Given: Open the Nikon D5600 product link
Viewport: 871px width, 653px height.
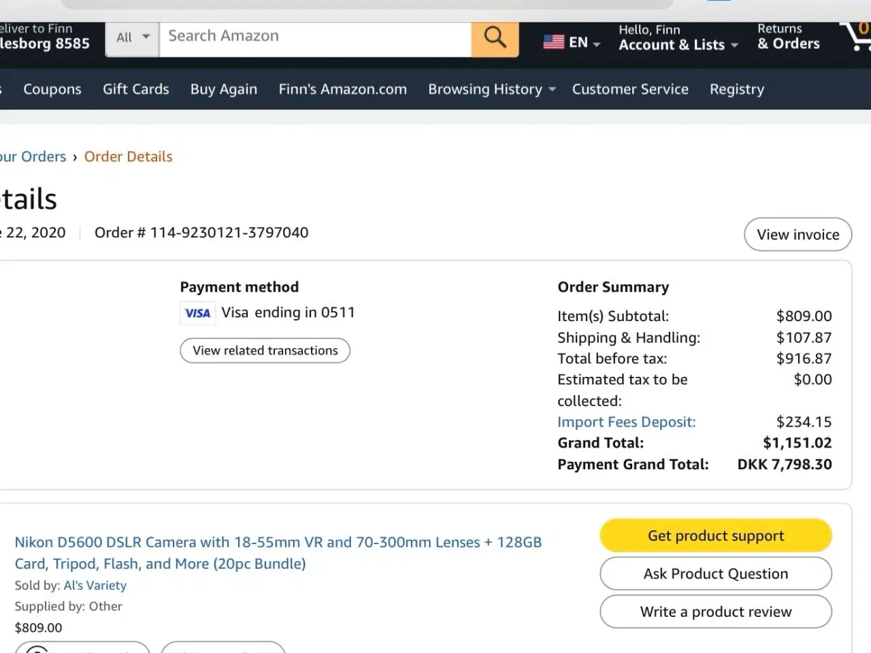Looking at the screenshot, I should tap(278, 553).
